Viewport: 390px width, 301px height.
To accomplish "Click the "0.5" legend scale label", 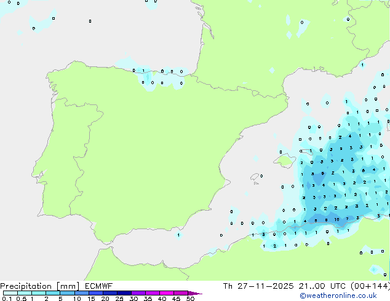I will point(22,299).
